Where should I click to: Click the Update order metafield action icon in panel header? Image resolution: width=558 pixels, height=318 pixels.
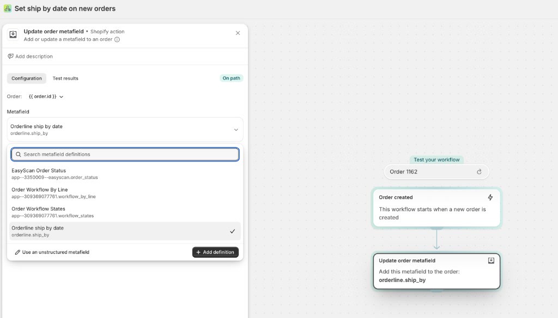point(13,34)
